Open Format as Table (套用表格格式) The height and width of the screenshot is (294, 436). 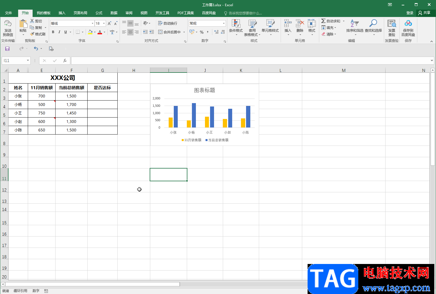click(x=252, y=28)
